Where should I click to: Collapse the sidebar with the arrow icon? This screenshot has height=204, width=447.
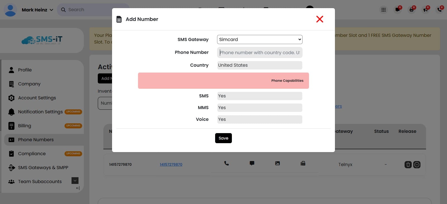78,188
